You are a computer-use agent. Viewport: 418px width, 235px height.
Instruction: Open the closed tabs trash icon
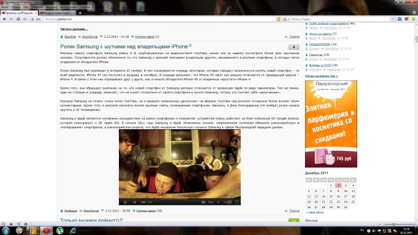[x=414, y=12]
